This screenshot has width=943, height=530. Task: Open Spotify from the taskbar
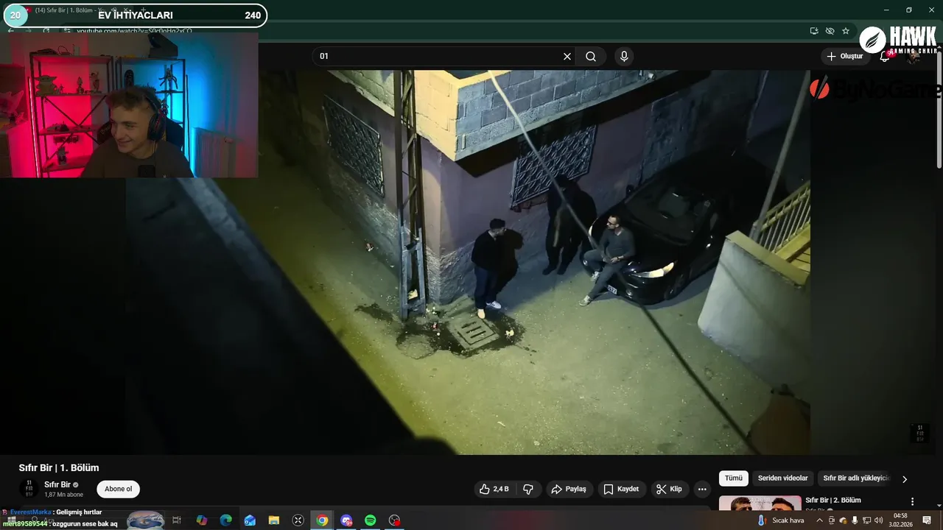(x=371, y=520)
